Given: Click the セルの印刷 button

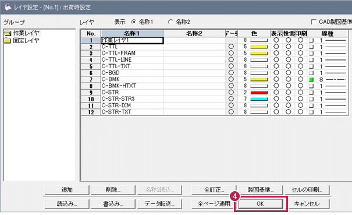Looking at the screenshot, I should point(307,190).
